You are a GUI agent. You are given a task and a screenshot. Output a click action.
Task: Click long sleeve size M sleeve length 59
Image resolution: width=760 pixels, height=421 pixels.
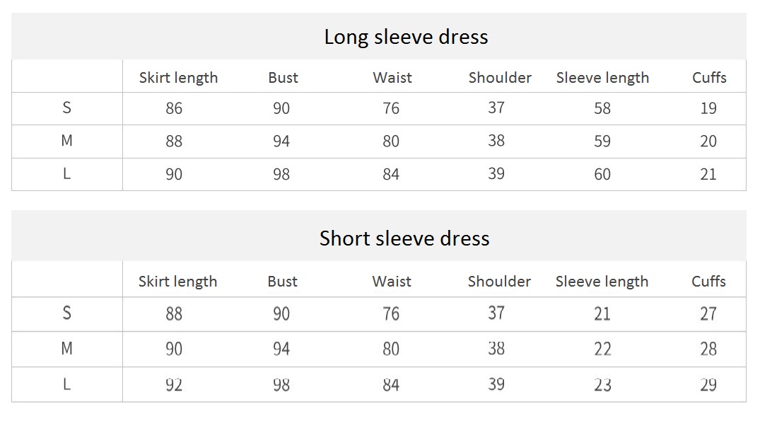click(x=602, y=142)
